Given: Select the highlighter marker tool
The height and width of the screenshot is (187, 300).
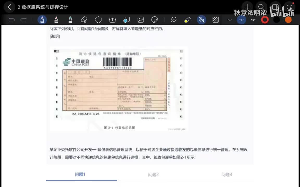Looking at the screenshot, I should click(70, 20).
